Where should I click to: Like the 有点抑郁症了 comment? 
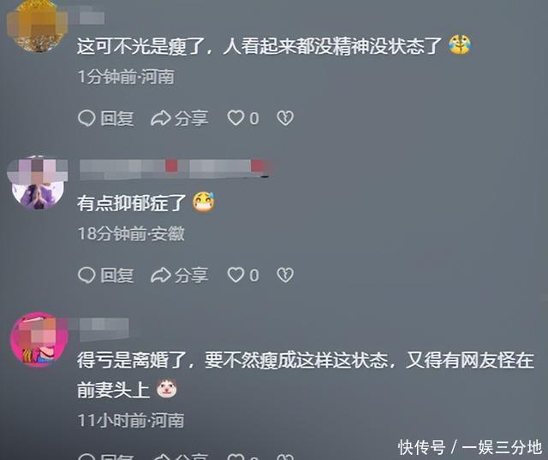pos(243,275)
